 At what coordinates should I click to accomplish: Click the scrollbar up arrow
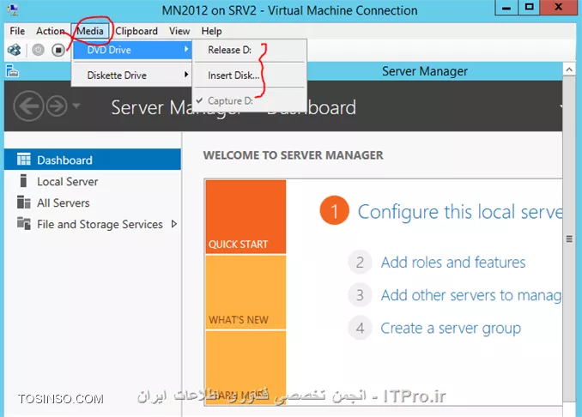point(569,69)
